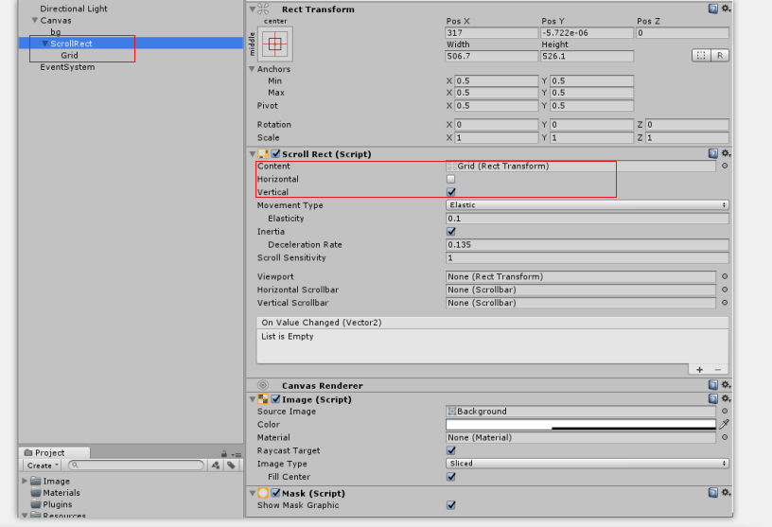Select the Grid object in Hierarchy
This screenshot has height=527, width=772.
coord(69,55)
